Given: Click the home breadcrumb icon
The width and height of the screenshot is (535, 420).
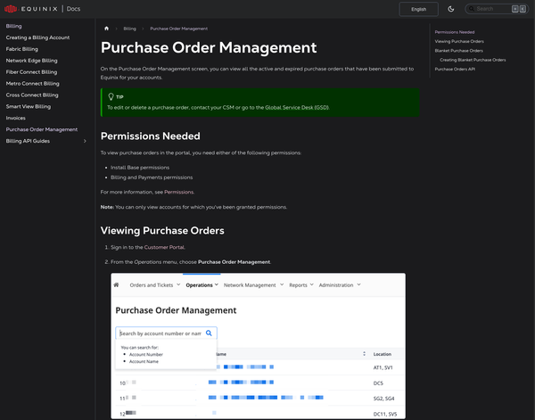Looking at the screenshot, I should pos(106,29).
